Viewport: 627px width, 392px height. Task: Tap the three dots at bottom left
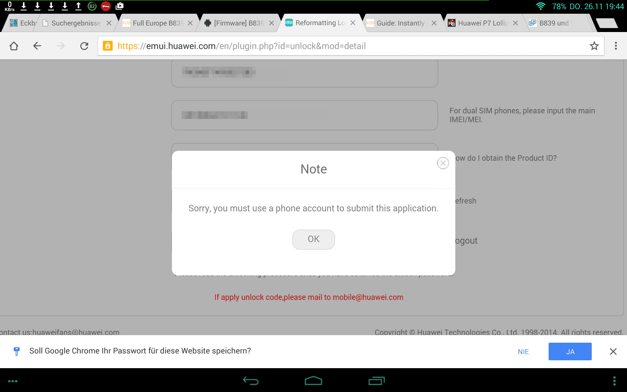(13, 381)
